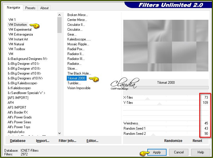Cancel the filter dialog
Image resolution: width=213 pixels, height=158 pixels.
179,152
